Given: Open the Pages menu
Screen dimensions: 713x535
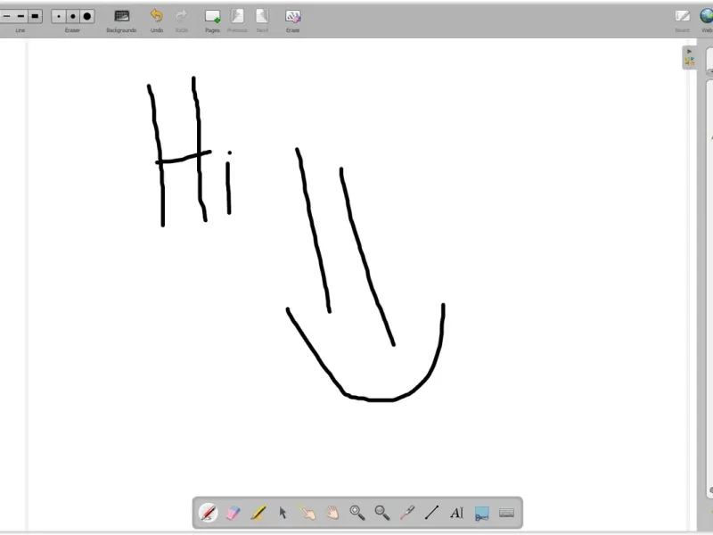Looking at the screenshot, I should tap(212, 21).
